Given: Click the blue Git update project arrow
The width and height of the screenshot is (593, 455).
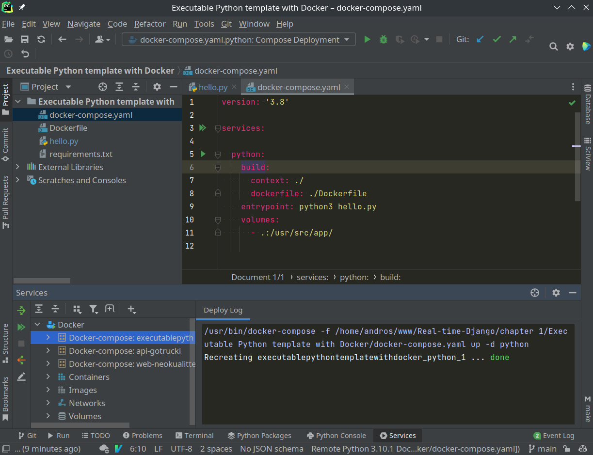Looking at the screenshot, I should tap(480, 40).
